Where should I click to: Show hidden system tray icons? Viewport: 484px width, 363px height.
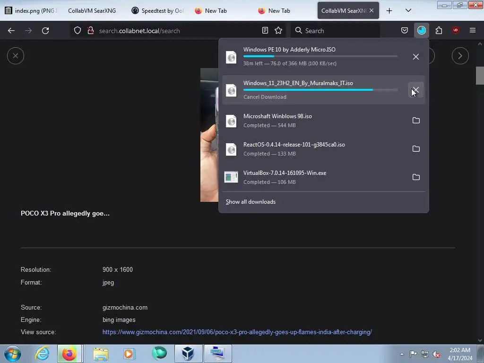coord(402,354)
